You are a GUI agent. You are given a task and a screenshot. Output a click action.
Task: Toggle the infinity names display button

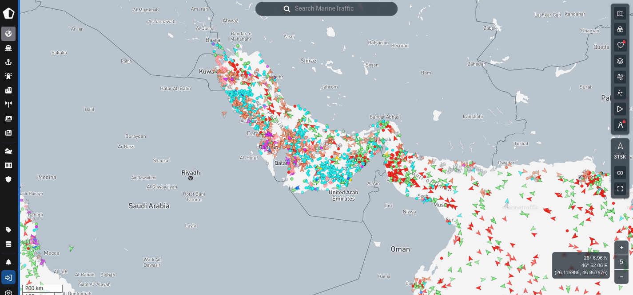pyautogui.click(x=620, y=173)
